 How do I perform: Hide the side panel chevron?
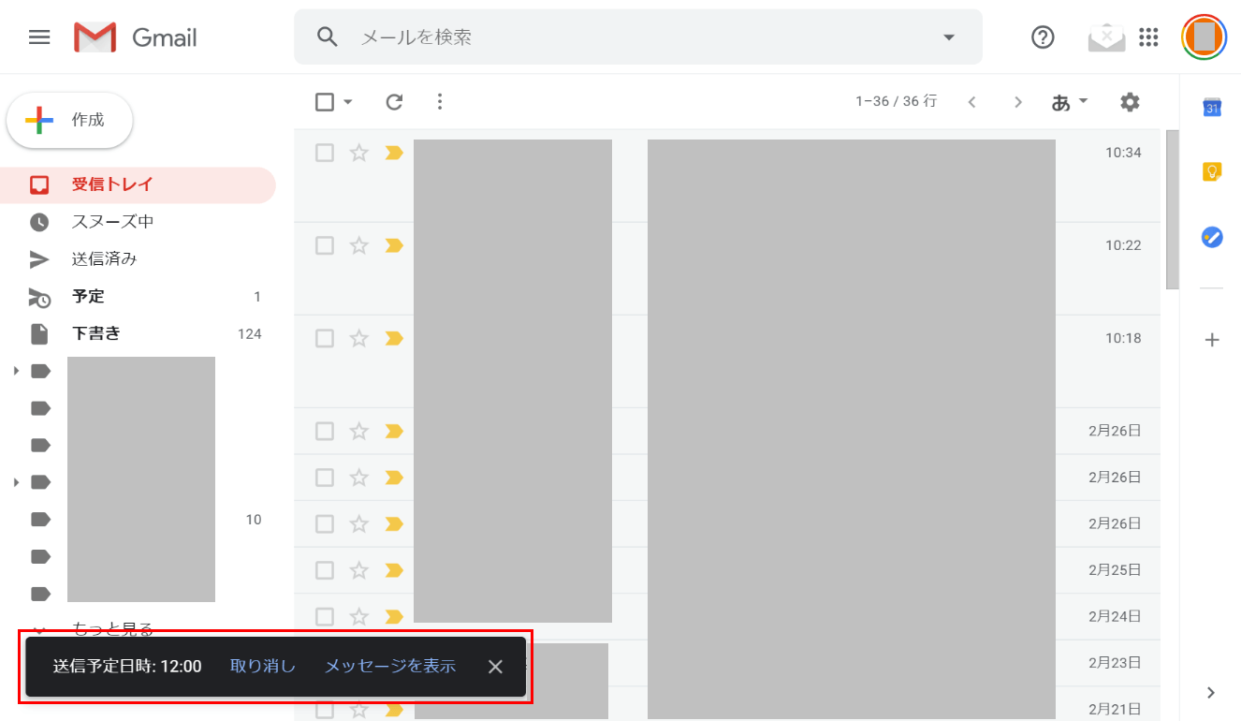(1211, 693)
